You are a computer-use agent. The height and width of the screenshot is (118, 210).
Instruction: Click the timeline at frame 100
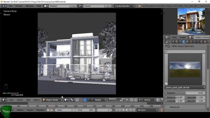pos(75,106)
